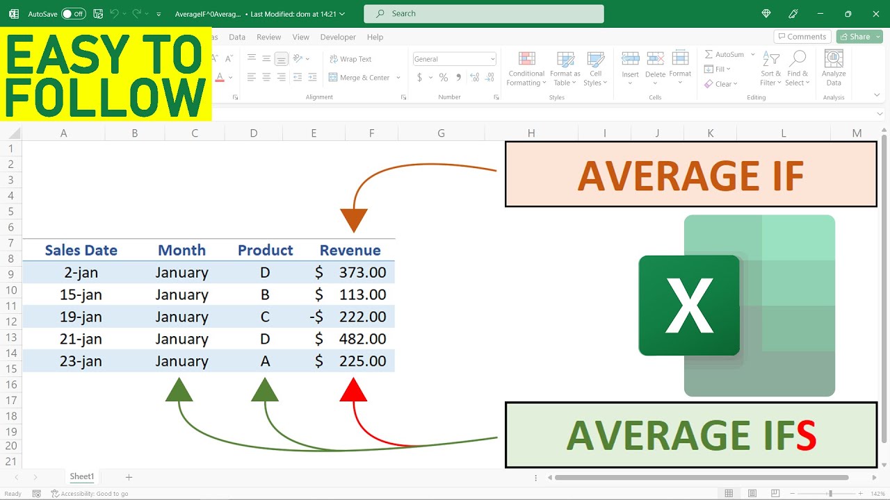
Task: Click the Comma Style icon
Action: (x=458, y=78)
